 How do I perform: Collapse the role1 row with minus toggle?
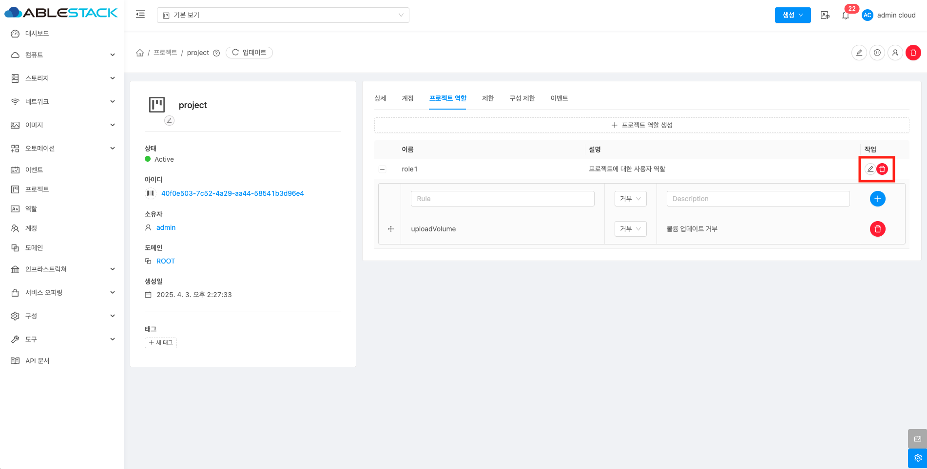coord(383,169)
